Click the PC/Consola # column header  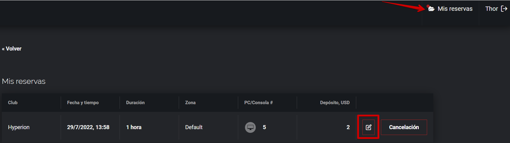258,103
